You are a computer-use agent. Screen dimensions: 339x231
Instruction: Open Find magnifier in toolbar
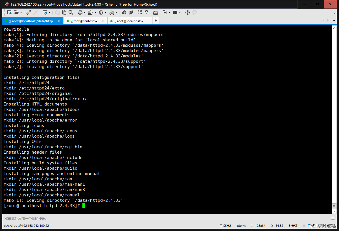pos(71,12)
